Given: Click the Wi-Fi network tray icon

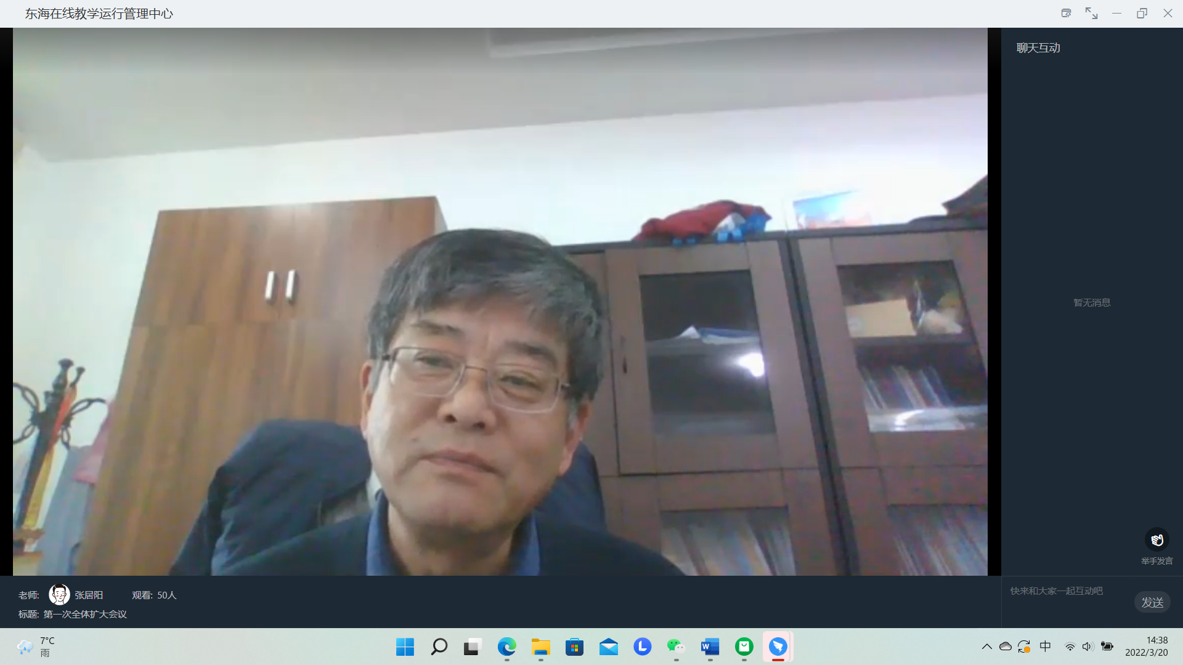Looking at the screenshot, I should (x=1070, y=647).
